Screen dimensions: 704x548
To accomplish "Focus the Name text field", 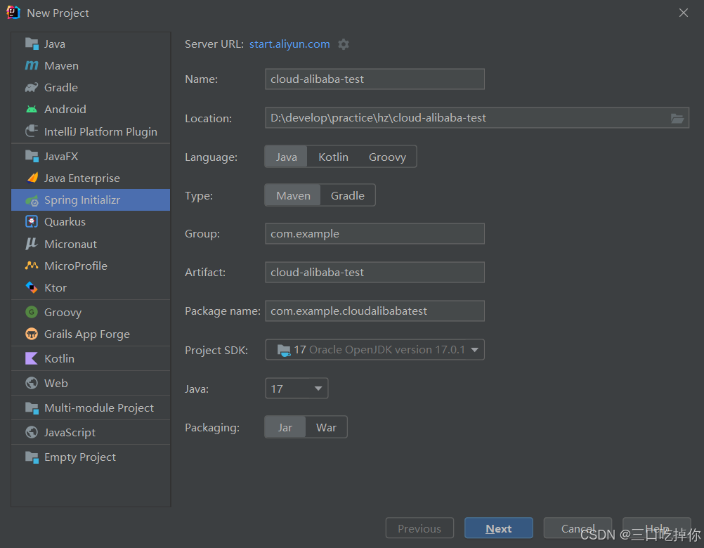I will click(375, 79).
